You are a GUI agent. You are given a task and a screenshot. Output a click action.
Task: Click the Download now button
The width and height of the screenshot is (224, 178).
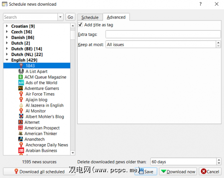click(x=178, y=171)
